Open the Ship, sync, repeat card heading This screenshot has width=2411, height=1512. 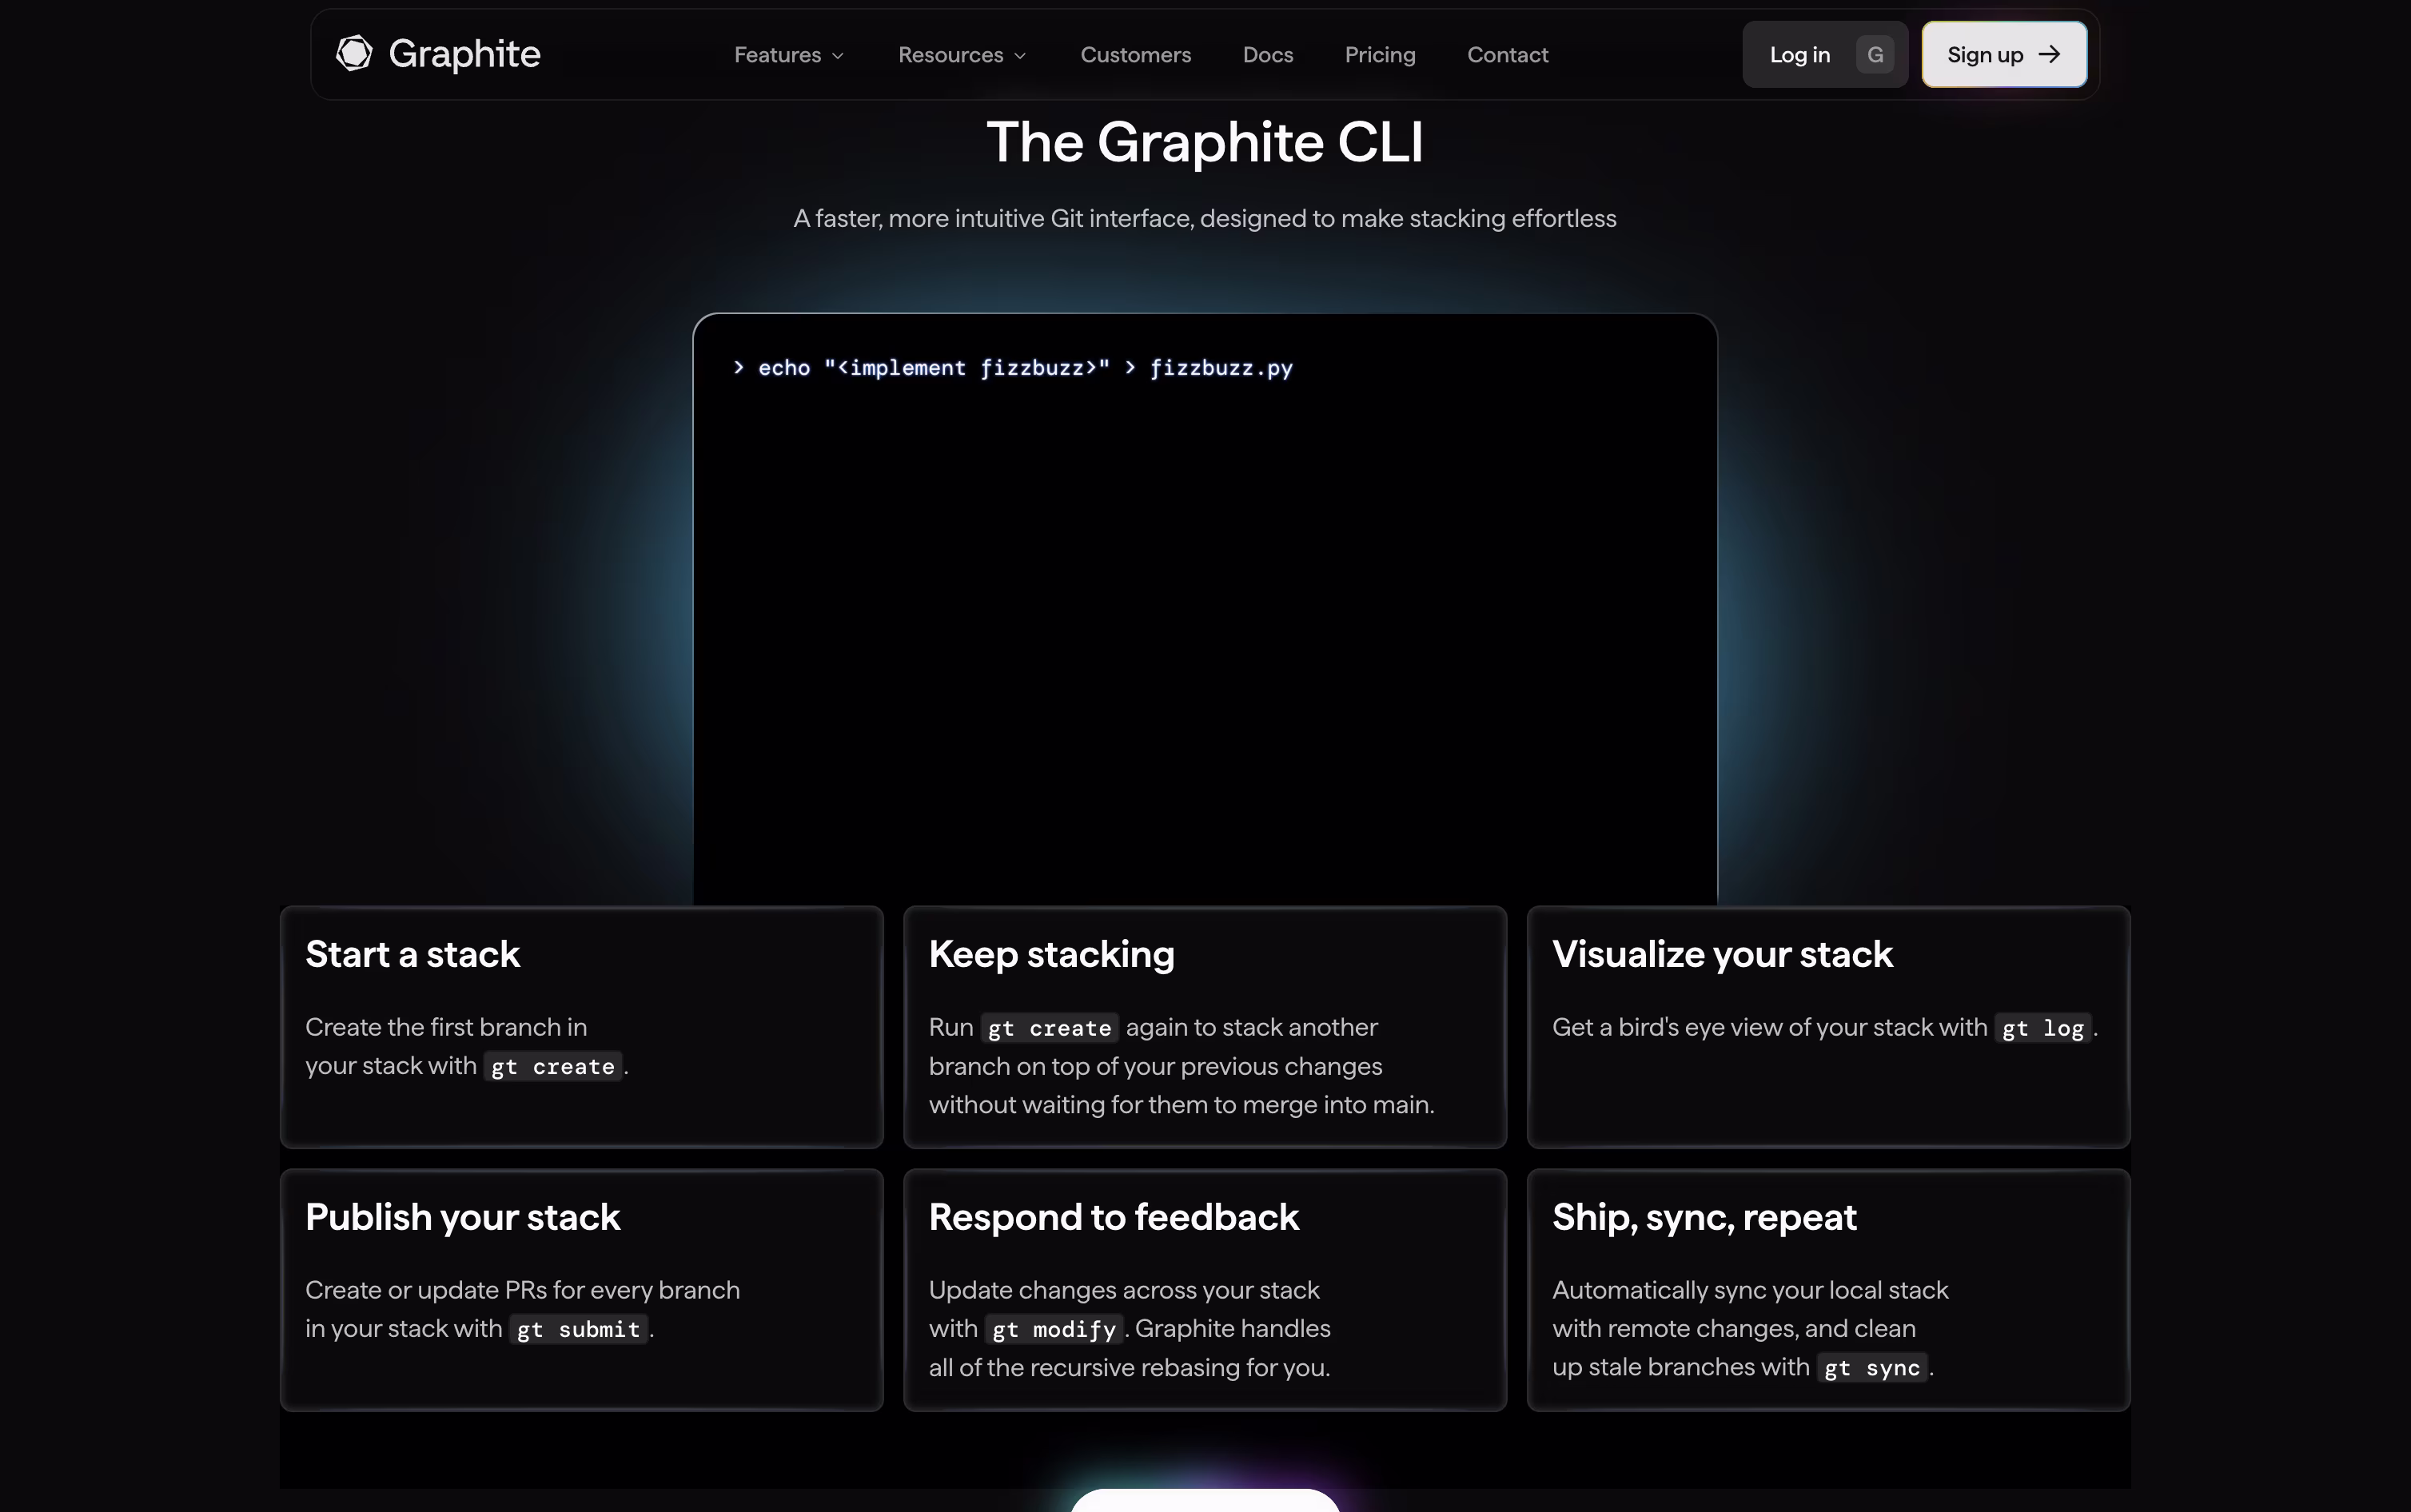click(x=1704, y=1217)
